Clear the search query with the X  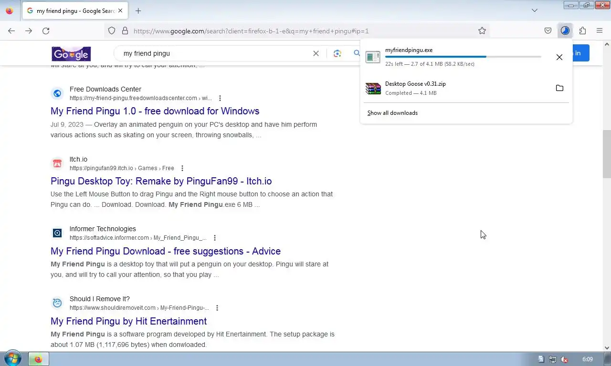(316, 53)
